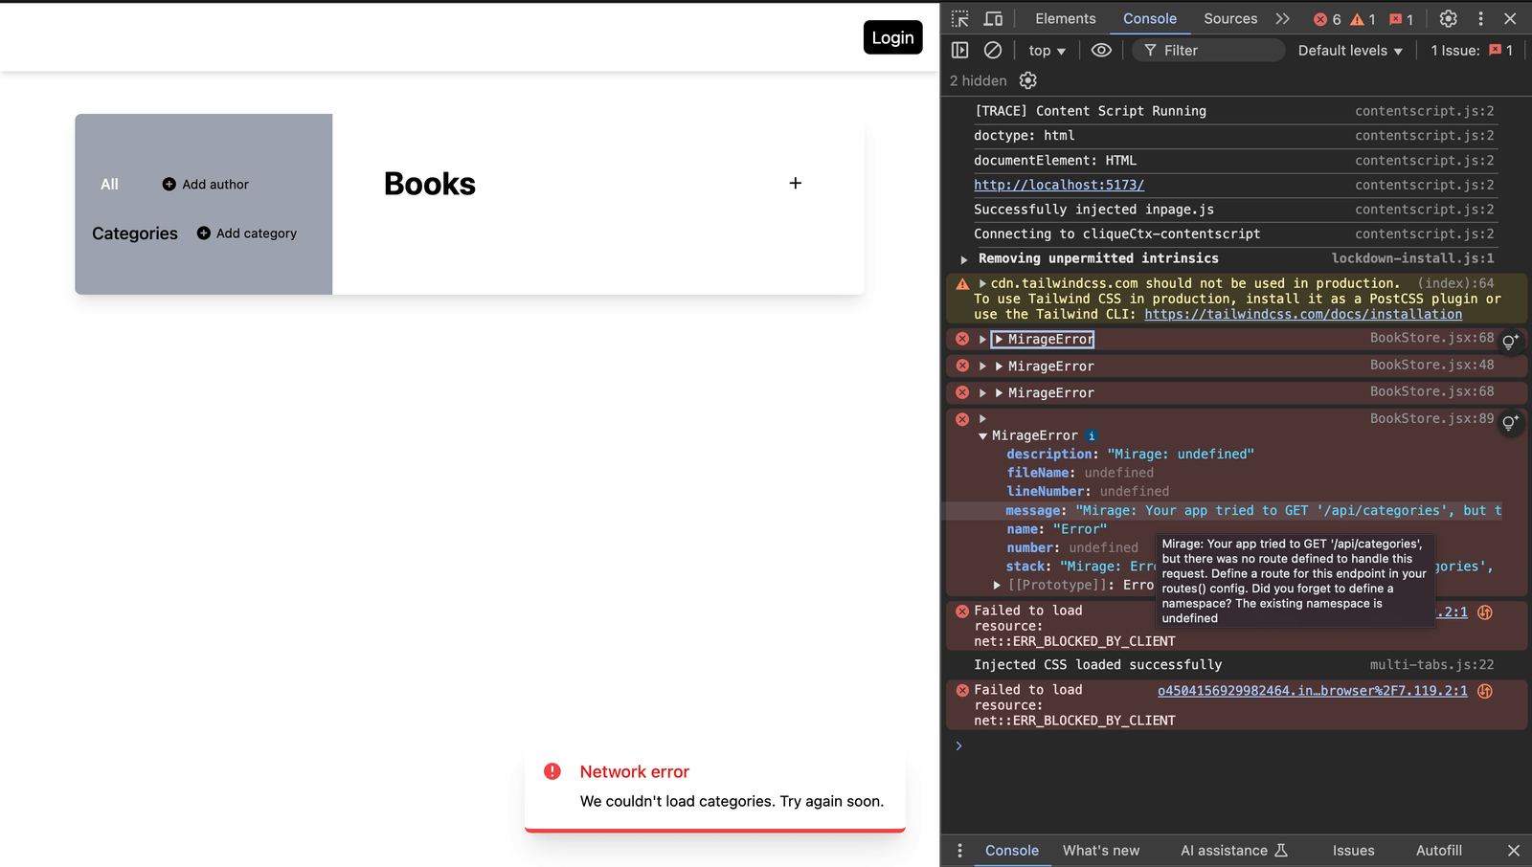This screenshot has height=867, width=1532.
Task: Open the What's new tab
Action: click(x=1101, y=850)
